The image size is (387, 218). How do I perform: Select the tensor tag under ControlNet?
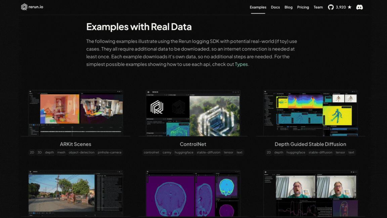pyautogui.click(x=228, y=152)
